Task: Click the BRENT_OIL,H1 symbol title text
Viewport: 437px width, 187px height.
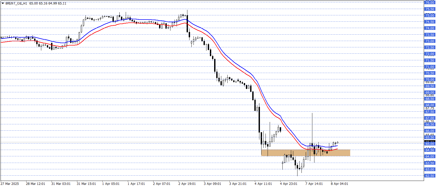Action: coord(16,3)
